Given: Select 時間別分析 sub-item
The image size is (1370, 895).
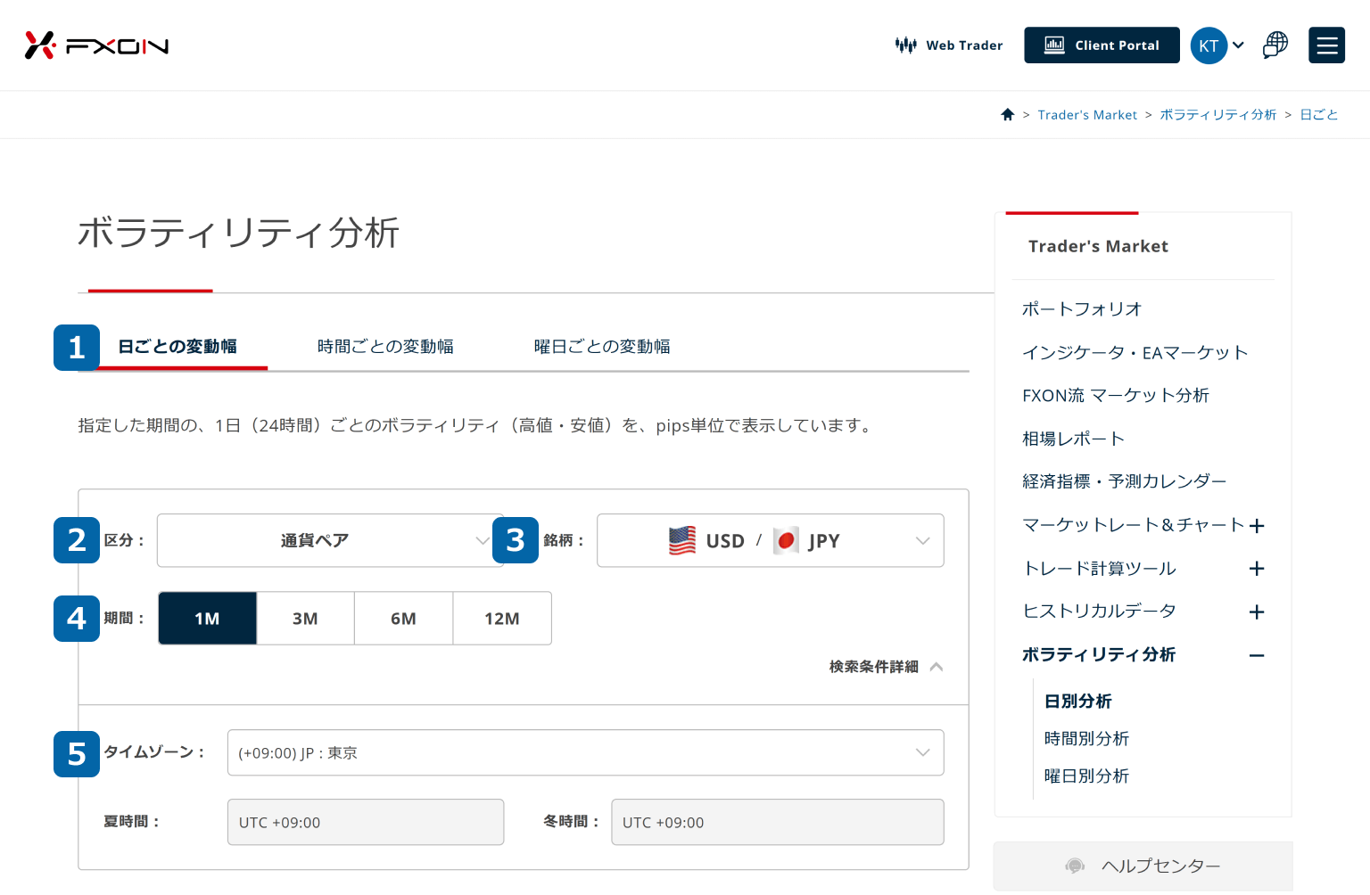Looking at the screenshot, I should click(1086, 739).
